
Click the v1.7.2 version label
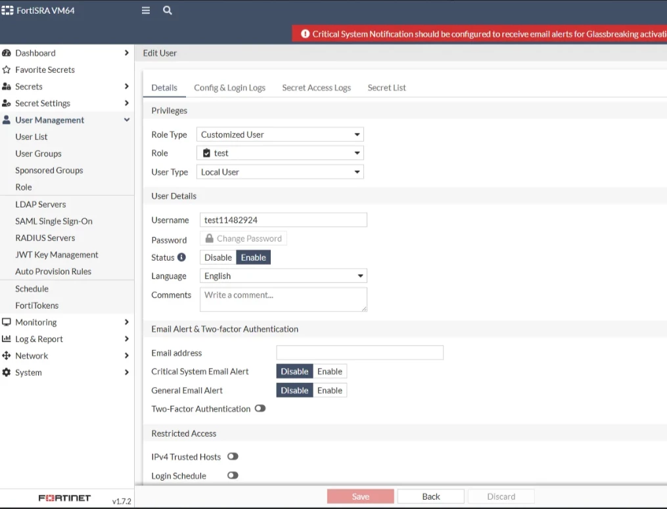click(122, 501)
